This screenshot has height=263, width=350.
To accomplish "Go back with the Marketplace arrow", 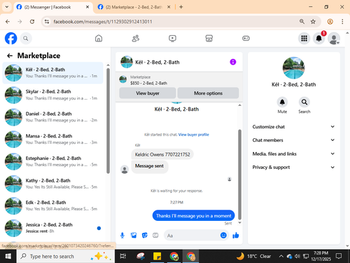I will [x=10, y=55].
